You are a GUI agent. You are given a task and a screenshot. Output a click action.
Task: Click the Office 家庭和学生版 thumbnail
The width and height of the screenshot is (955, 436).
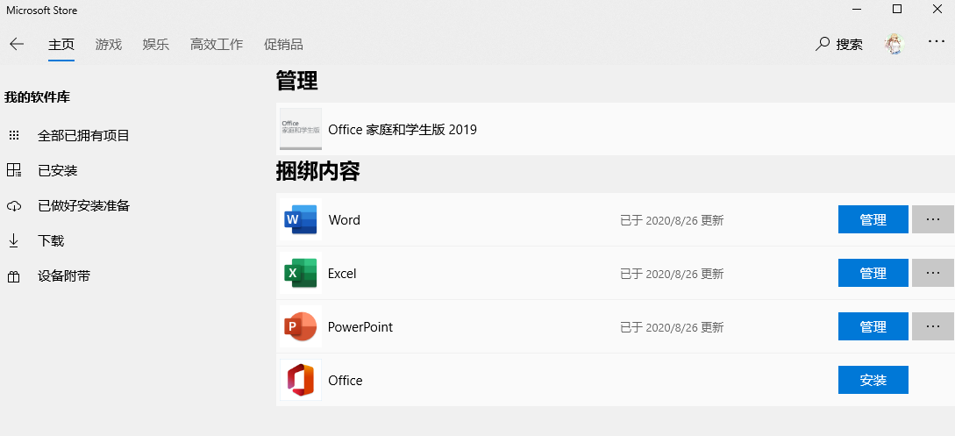[300, 129]
